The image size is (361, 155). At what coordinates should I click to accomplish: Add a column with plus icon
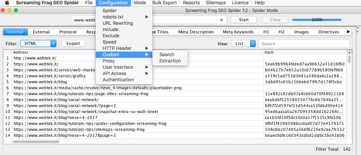pyautogui.click(x=349, y=53)
